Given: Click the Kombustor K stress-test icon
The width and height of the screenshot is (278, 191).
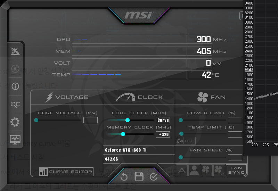Looking at the screenshot, I should click(15, 68).
